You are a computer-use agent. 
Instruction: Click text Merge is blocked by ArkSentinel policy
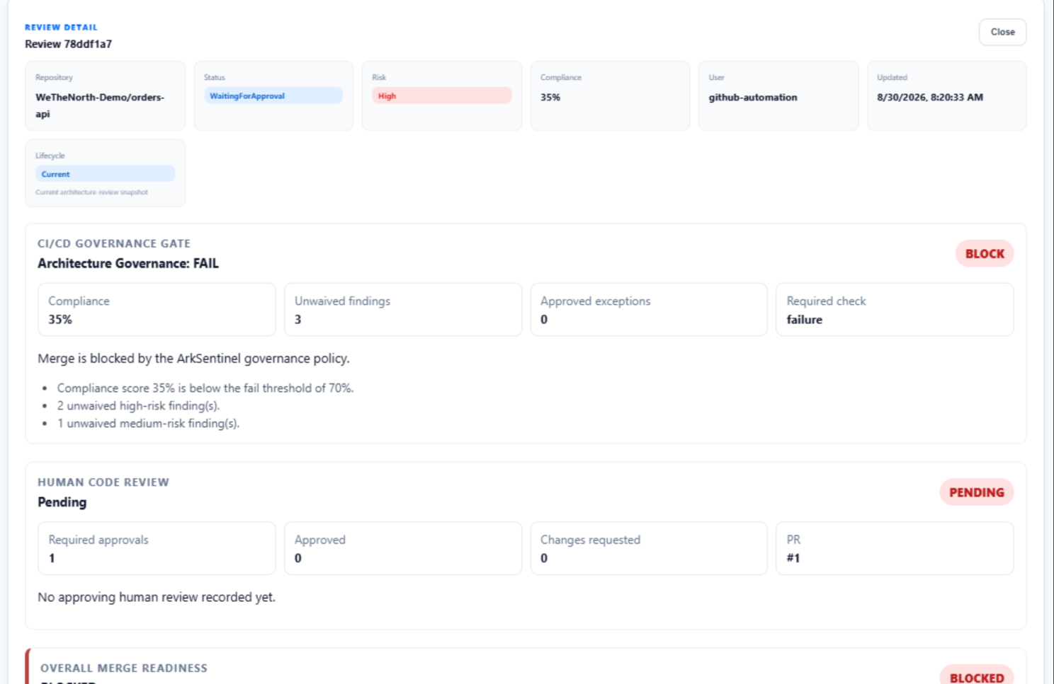click(x=193, y=359)
